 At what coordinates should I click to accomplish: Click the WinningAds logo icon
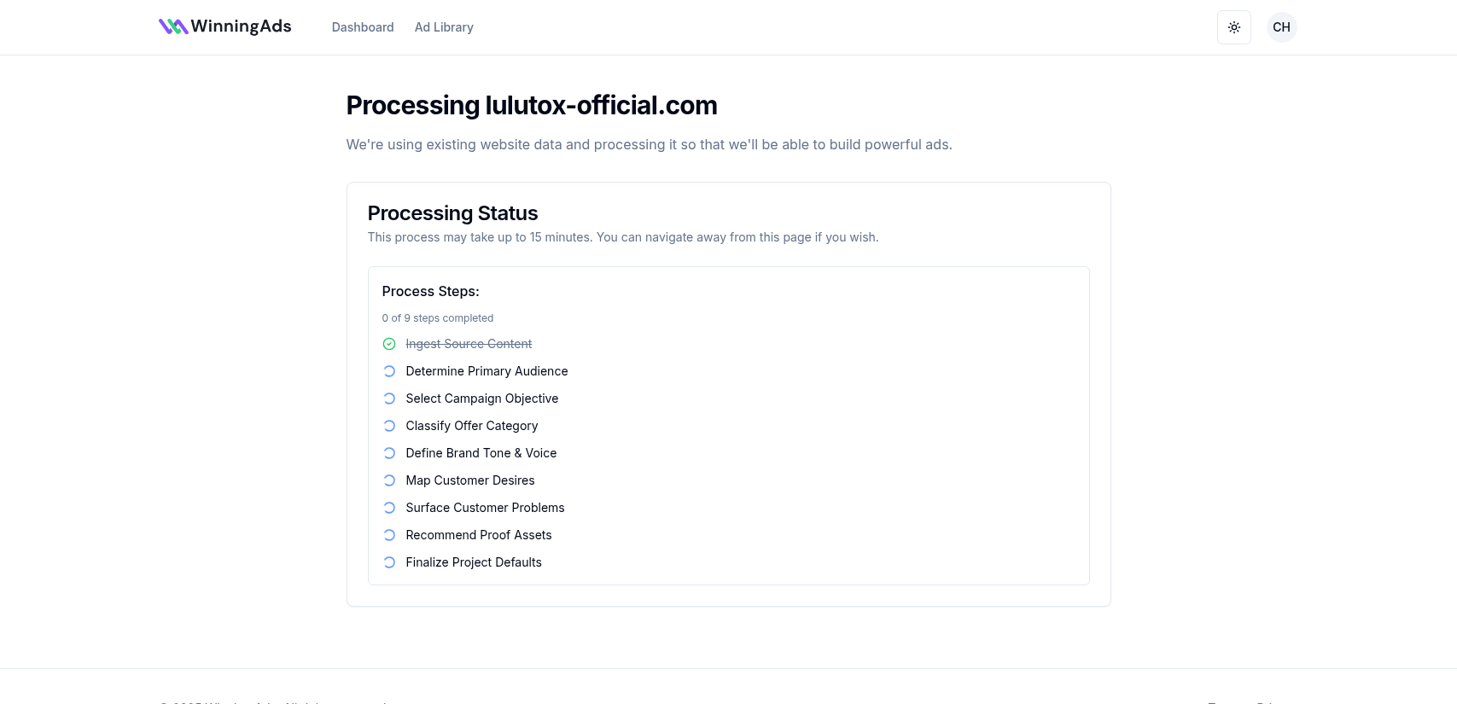(173, 26)
